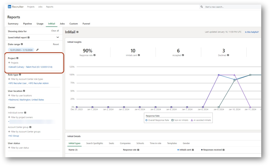Edit date range with pencil icon

[x=37, y=50]
